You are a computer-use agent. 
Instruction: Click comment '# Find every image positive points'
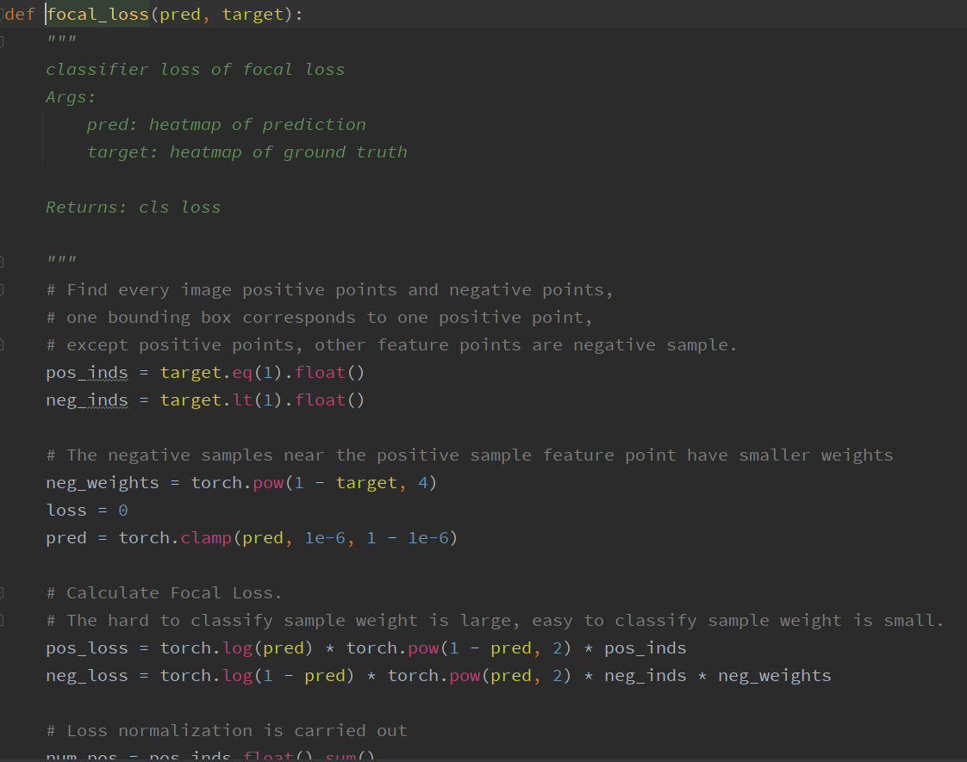click(x=330, y=290)
